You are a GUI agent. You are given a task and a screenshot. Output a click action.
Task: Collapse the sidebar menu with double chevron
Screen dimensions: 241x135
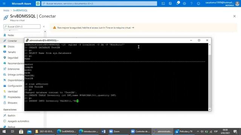[44, 27]
